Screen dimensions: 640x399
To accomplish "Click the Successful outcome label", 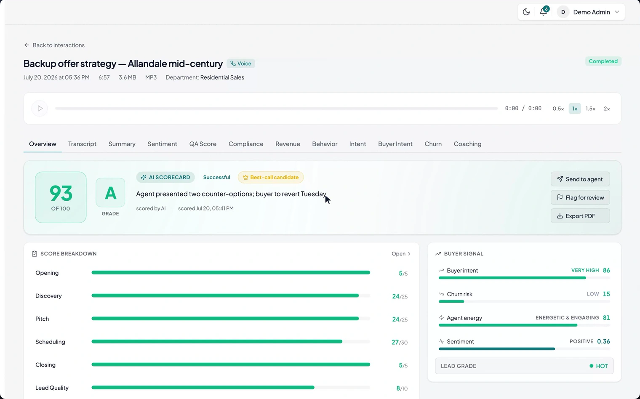I will point(216,177).
